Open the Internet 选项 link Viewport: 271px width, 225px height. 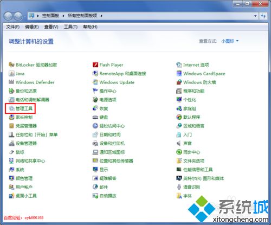click(196, 65)
